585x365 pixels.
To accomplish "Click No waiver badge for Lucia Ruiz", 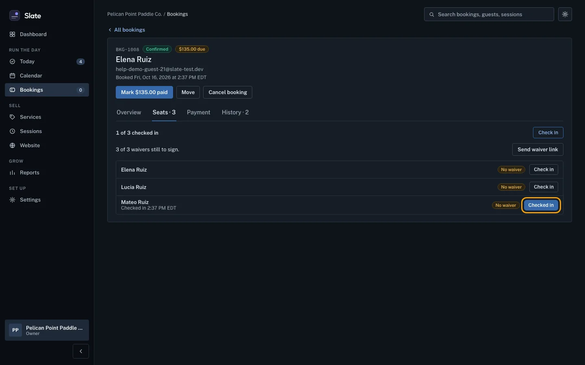I will tap(511, 187).
